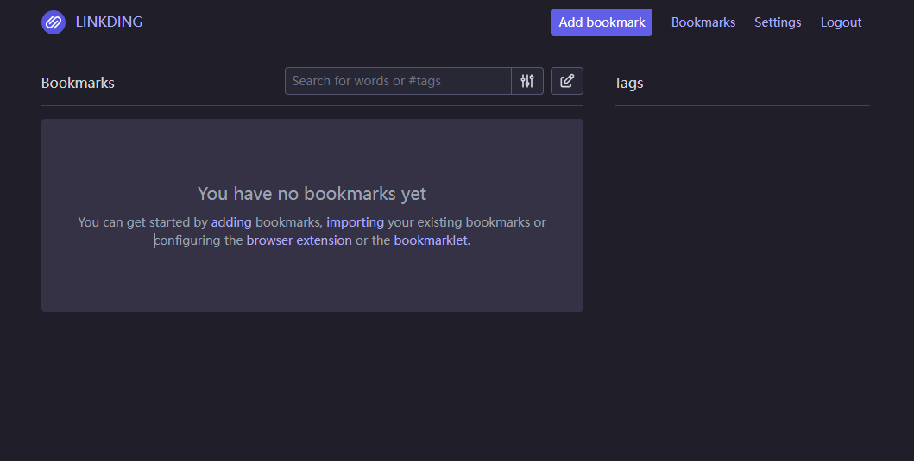Screen dimensions: 914x461
Task: Open the Bookmarks navigation menu
Action: pyautogui.click(x=703, y=22)
